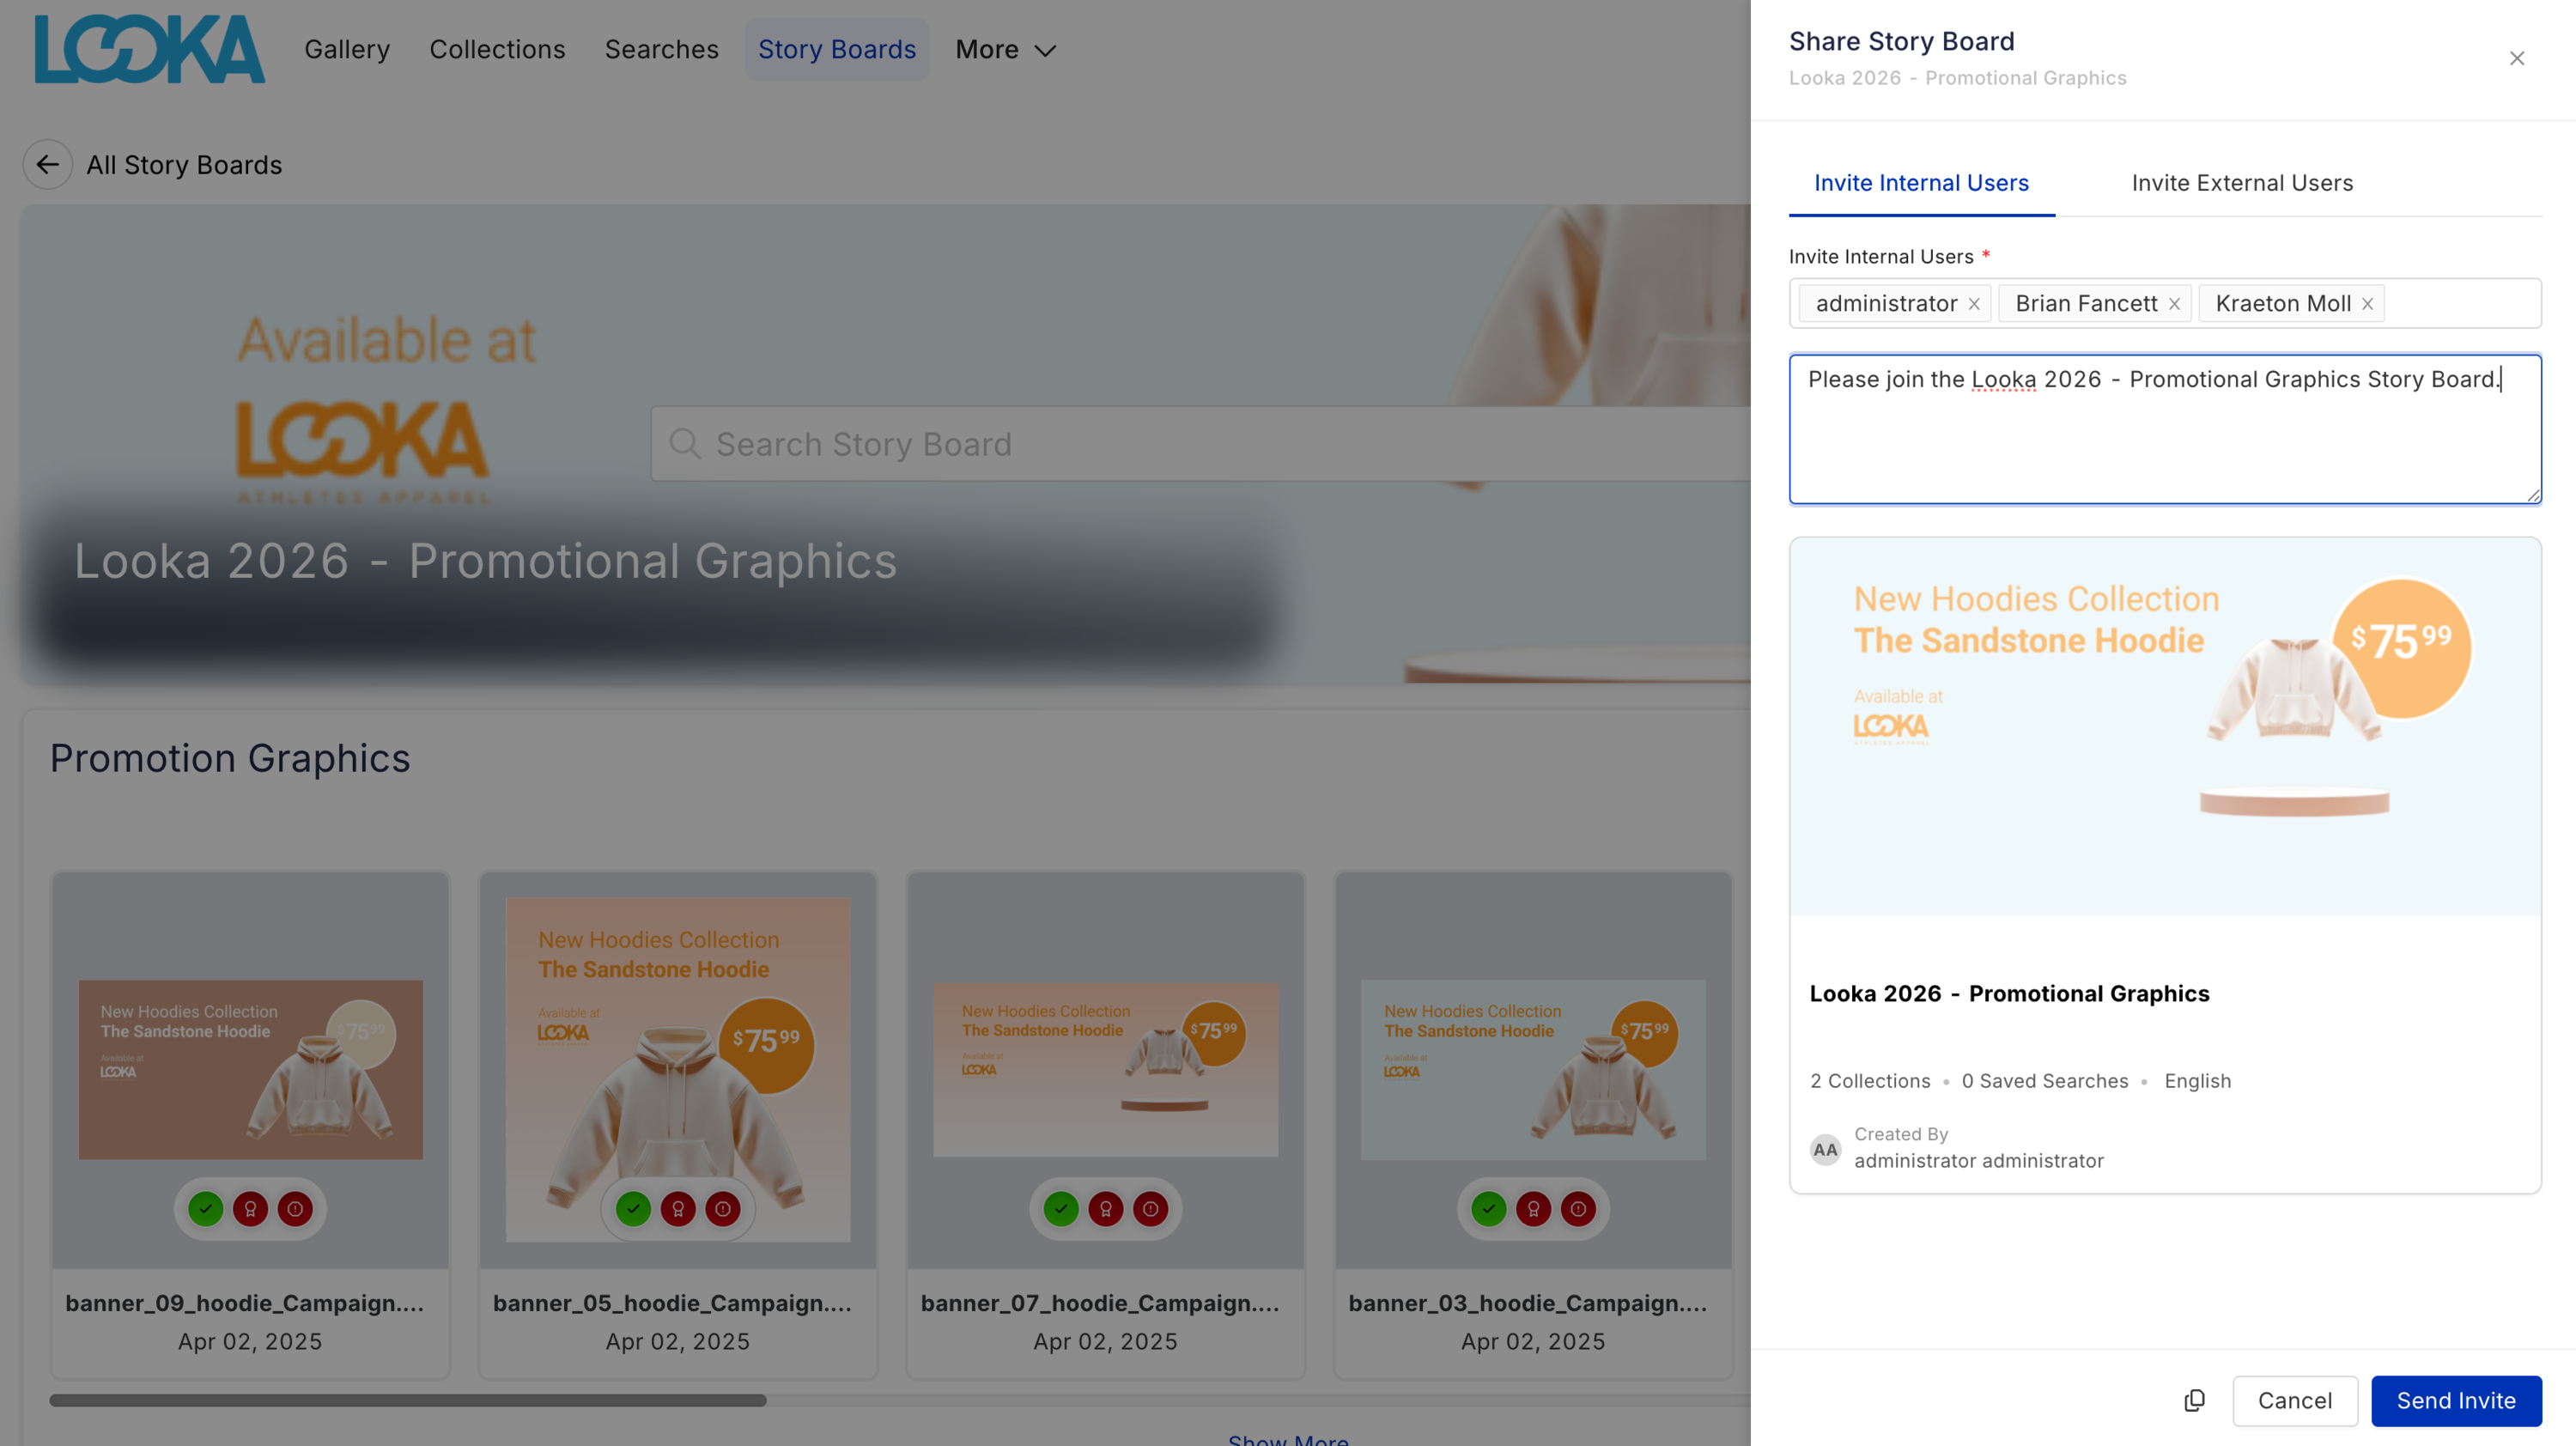
Task: Click the Share Story Board heading
Action: [1901, 41]
